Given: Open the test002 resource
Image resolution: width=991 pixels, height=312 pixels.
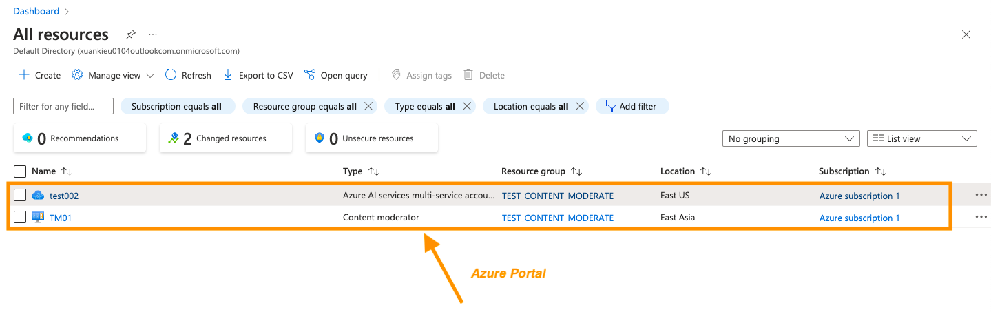Looking at the screenshot, I should click(64, 196).
